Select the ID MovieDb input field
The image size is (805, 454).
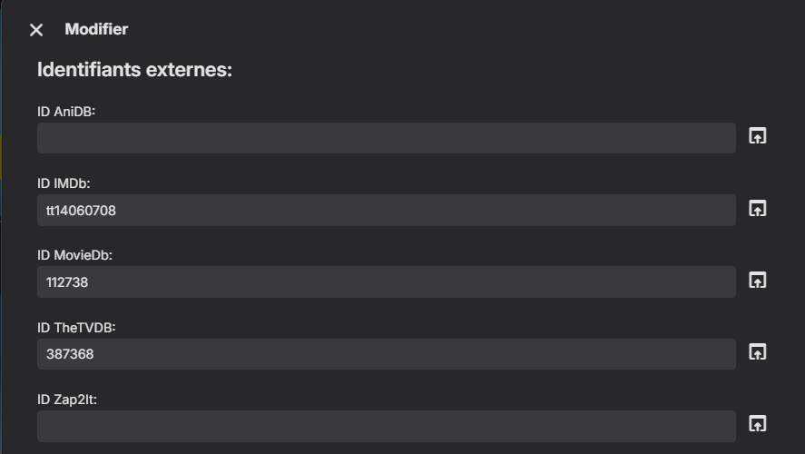point(386,282)
